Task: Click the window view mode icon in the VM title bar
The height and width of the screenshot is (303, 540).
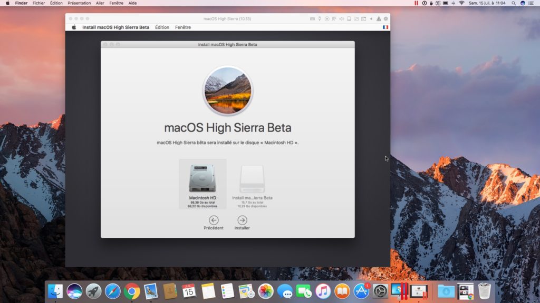Action: pos(364,19)
